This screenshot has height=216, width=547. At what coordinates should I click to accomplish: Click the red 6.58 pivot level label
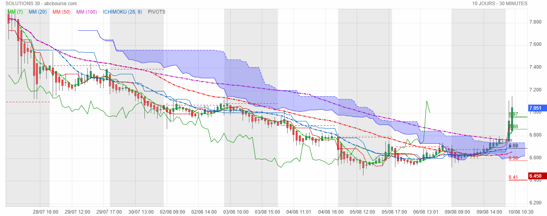(x=513, y=158)
